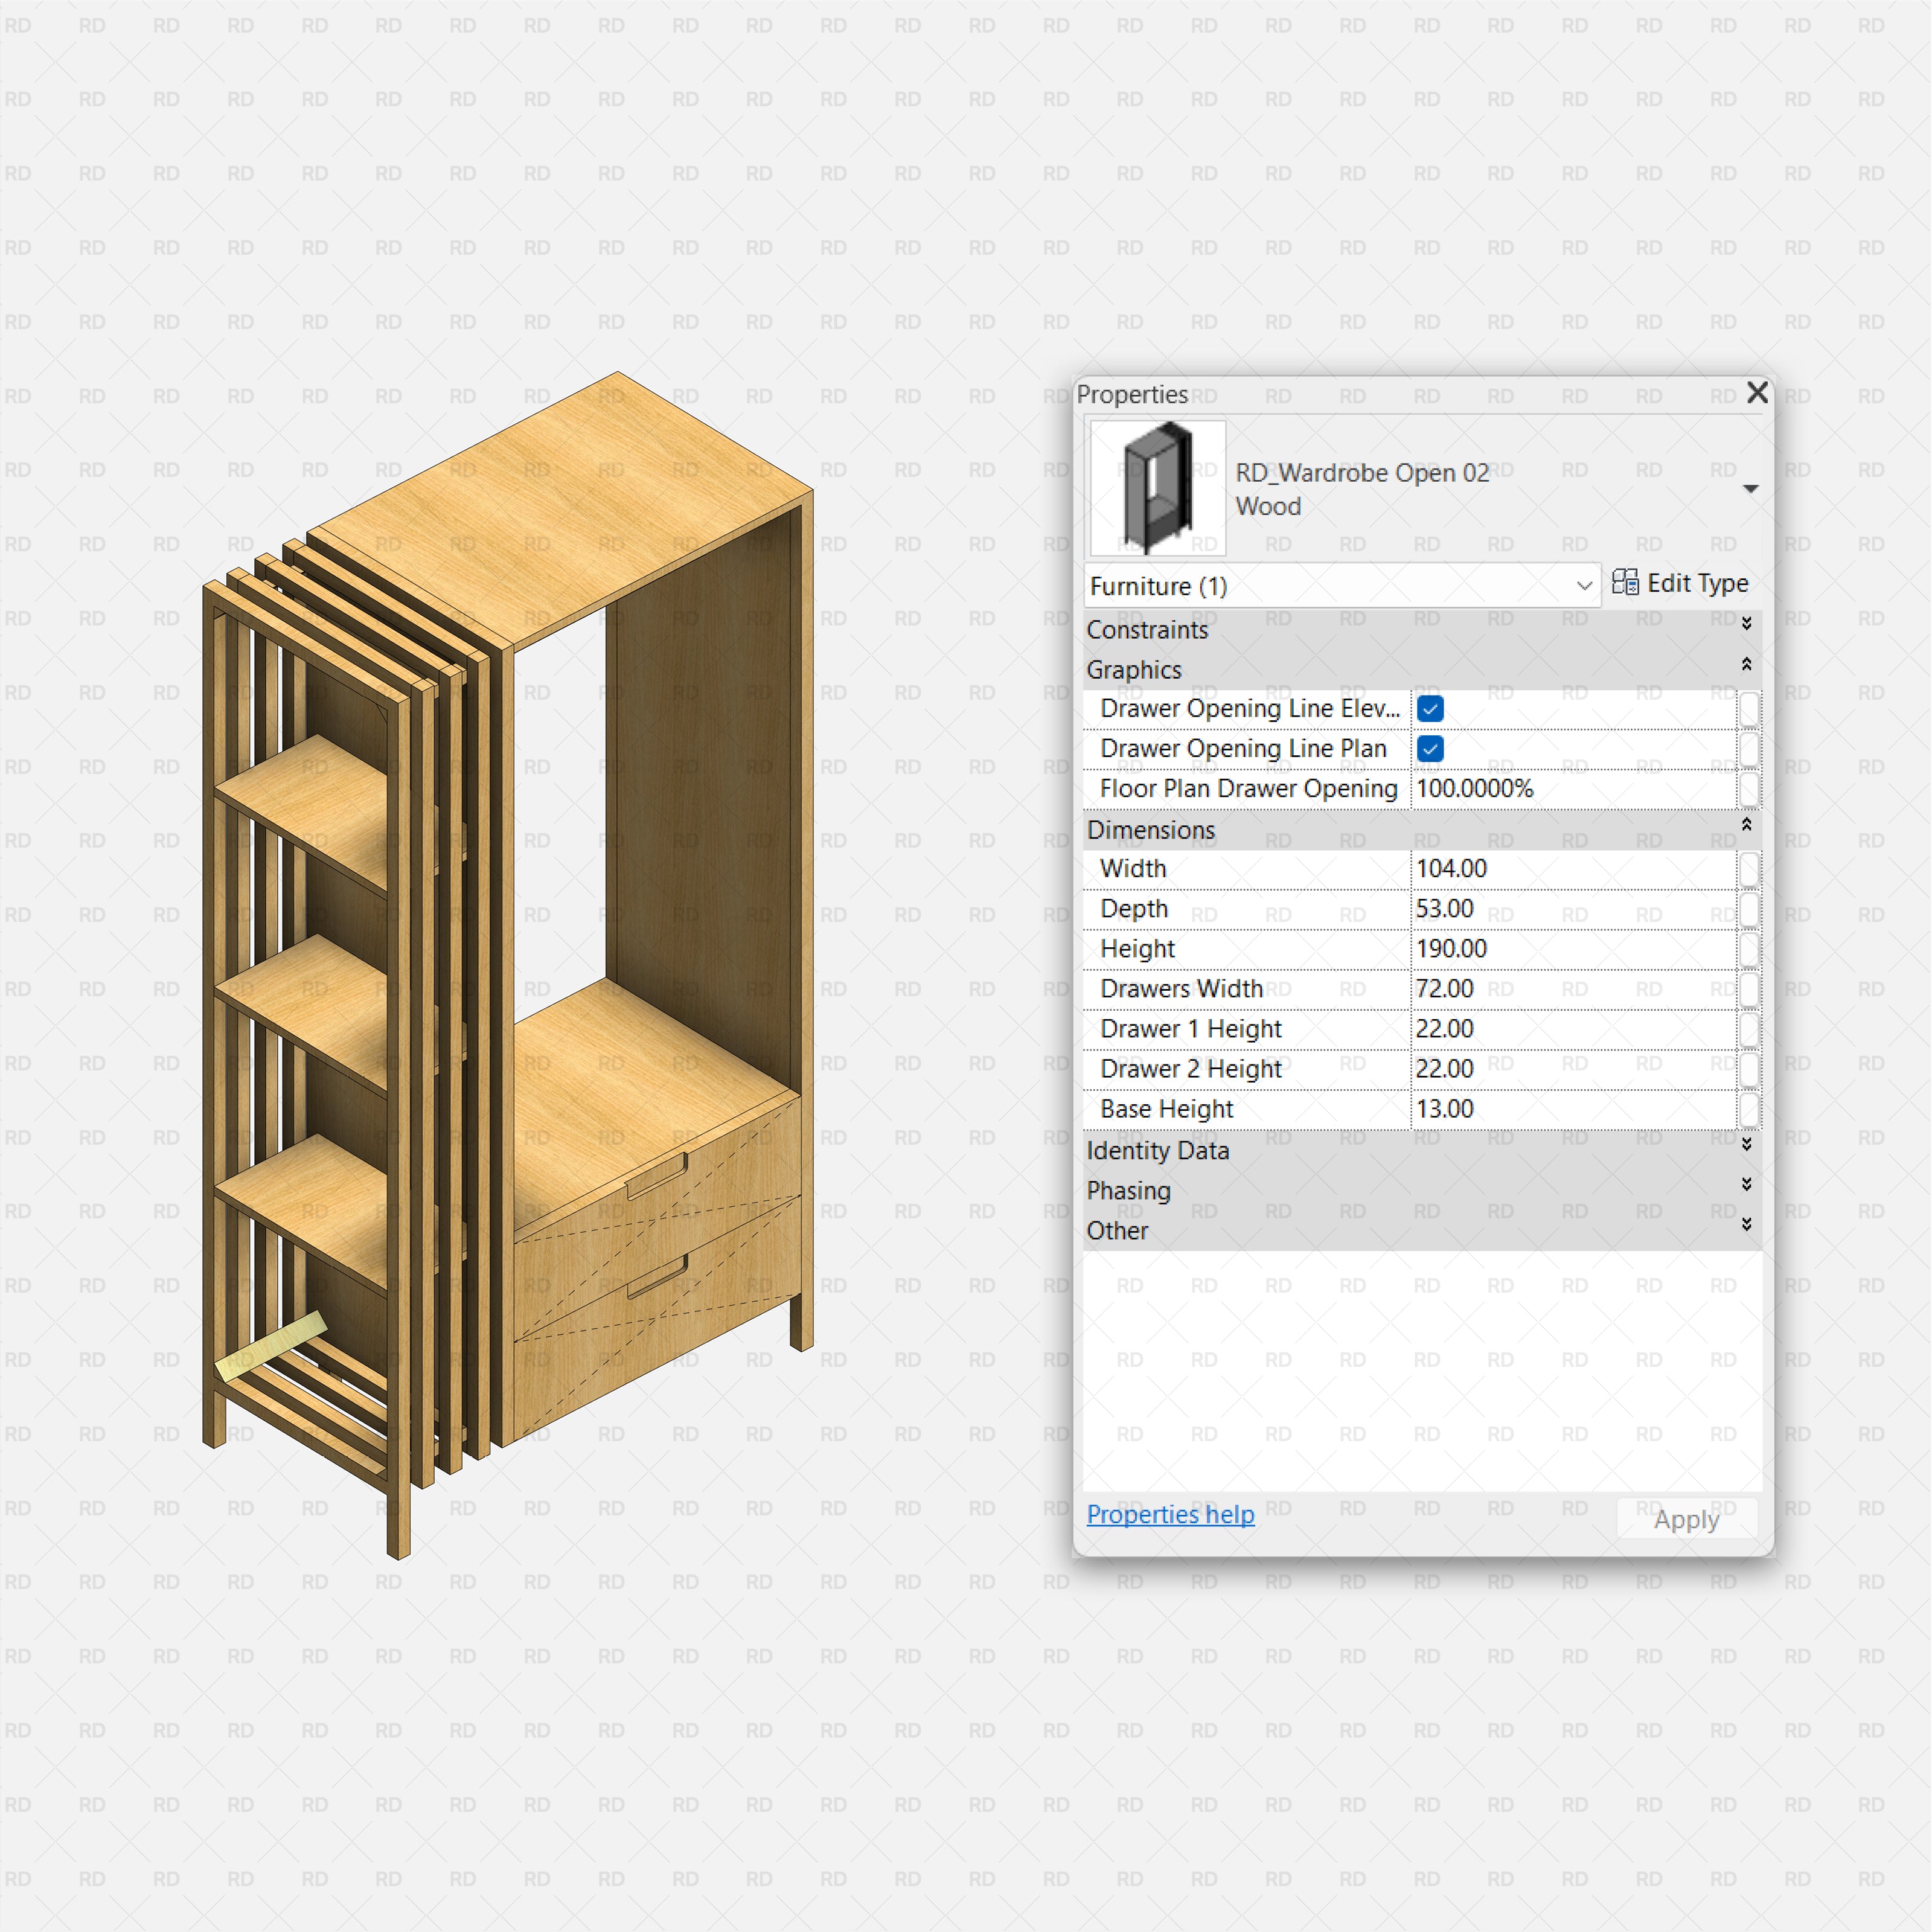Click associate parameter button beside Depth
1932x1932 pixels.
point(1748,908)
